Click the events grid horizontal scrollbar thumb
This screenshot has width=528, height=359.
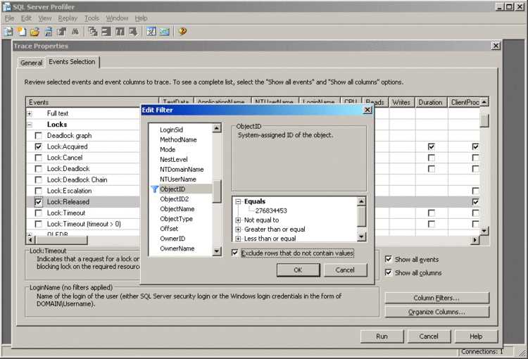pyautogui.click(x=61, y=240)
